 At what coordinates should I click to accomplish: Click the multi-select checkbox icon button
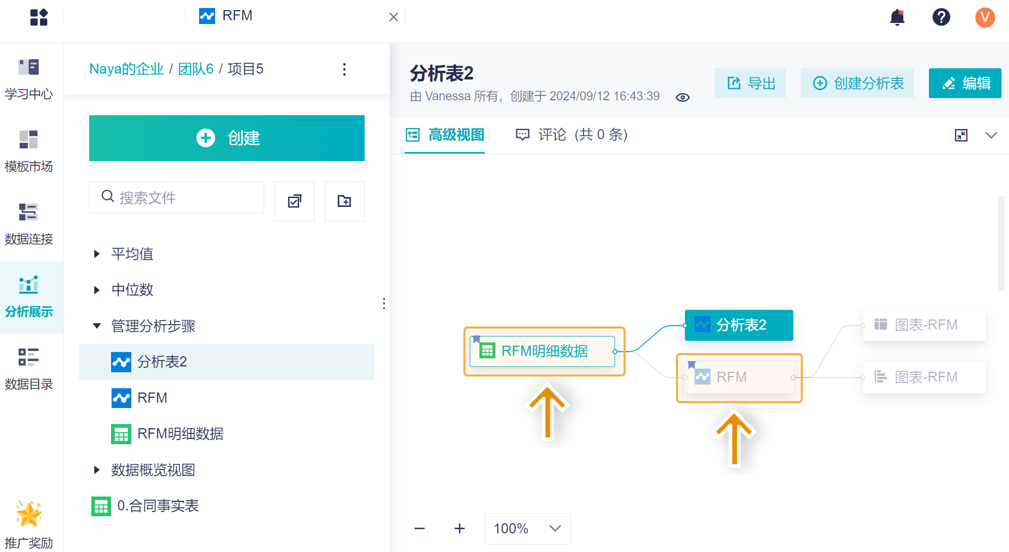pyautogui.click(x=294, y=201)
